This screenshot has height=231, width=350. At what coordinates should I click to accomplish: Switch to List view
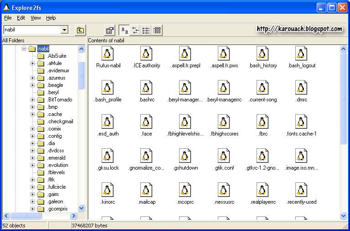pos(146,30)
